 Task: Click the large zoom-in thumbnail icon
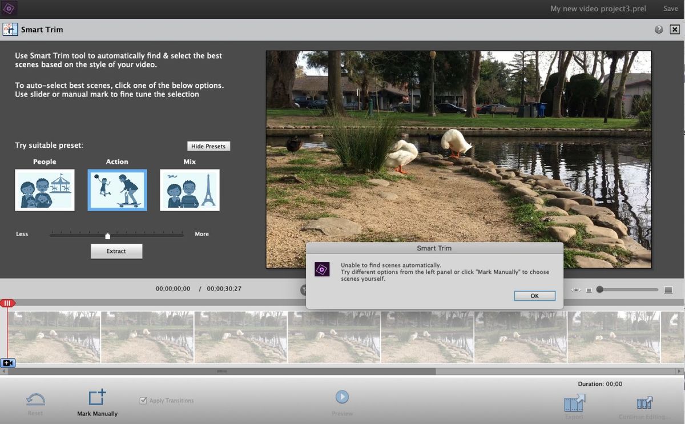(x=668, y=290)
